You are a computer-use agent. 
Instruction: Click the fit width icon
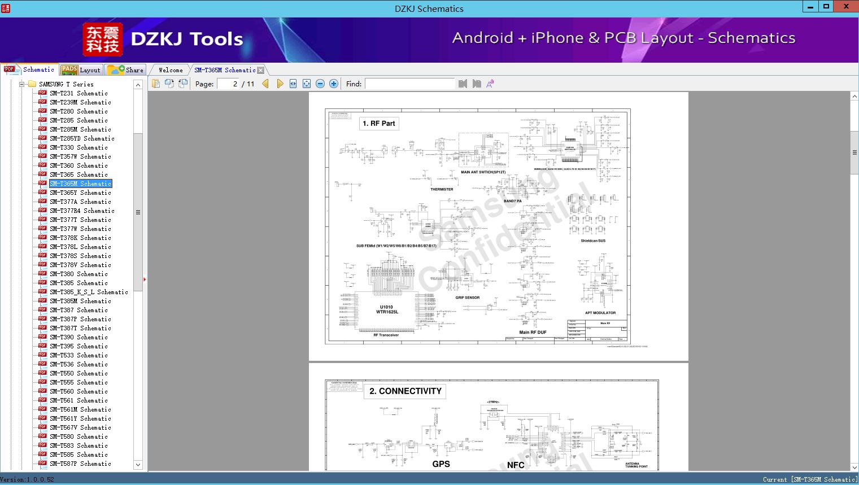coord(293,84)
